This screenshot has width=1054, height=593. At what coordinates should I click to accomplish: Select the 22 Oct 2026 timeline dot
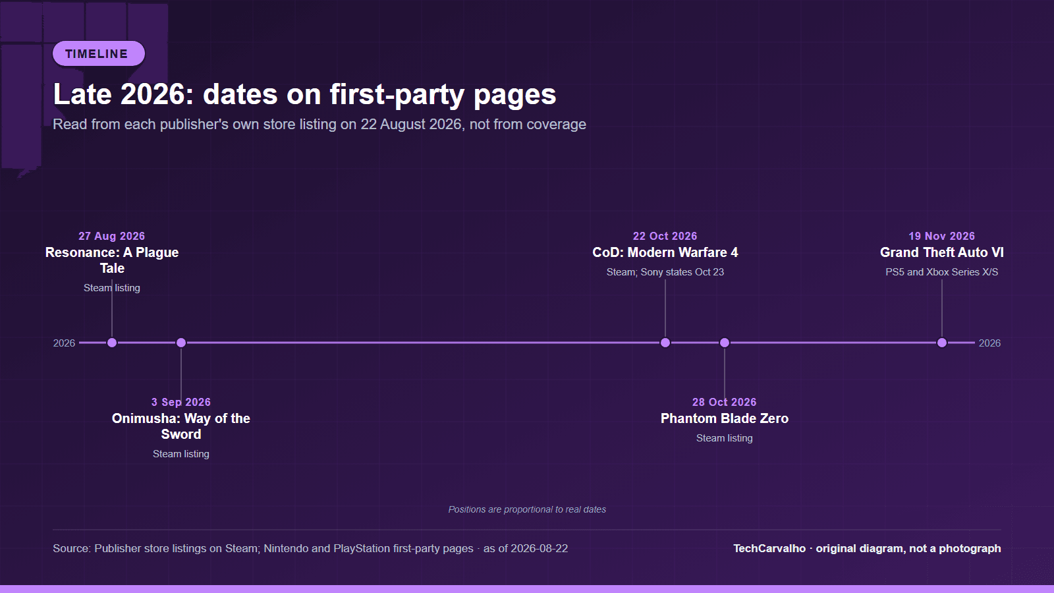665,343
